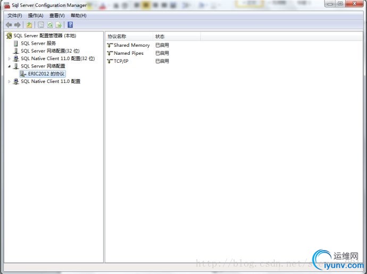Click the TCP/IP protocol icon
The height and width of the screenshot is (274, 367).
pyautogui.click(x=110, y=61)
